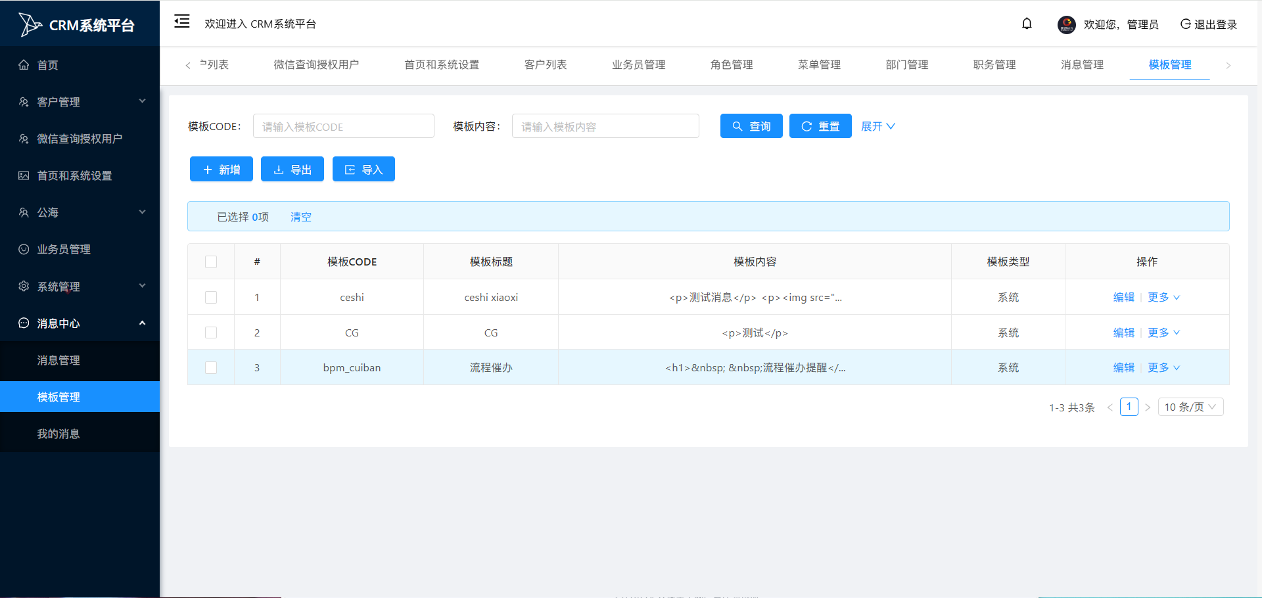The width and height of the screenshot is (1262, 598).
Task: Focus the 模板内容 input field
Action: coord(605,126)
